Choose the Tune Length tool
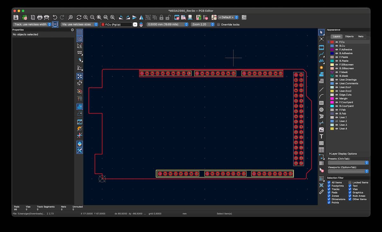This screenshot has width=382, height=232. (x=322, y=61)
